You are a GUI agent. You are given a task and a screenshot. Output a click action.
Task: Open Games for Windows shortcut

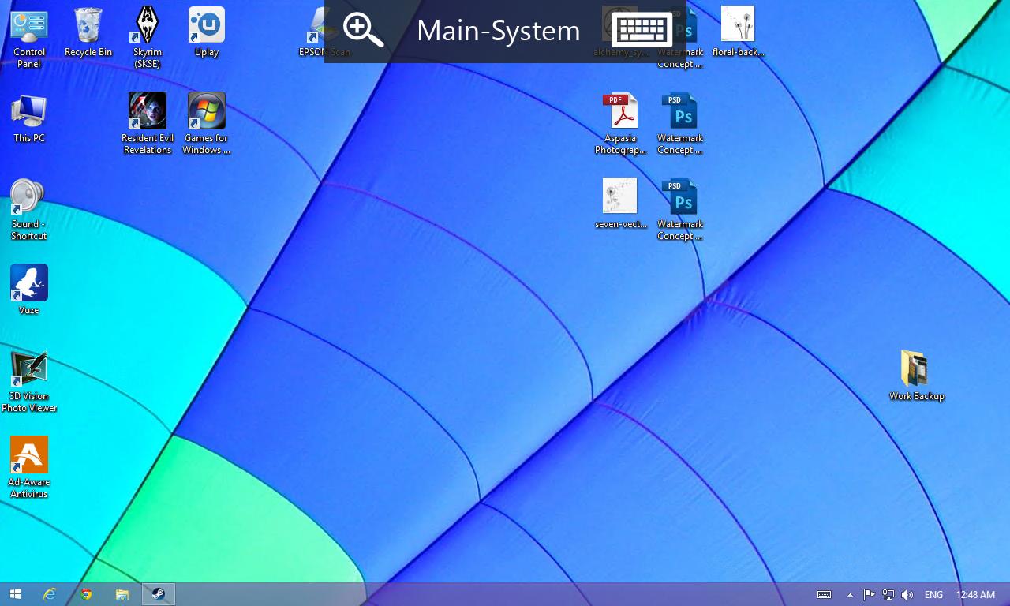pos(207,124)
